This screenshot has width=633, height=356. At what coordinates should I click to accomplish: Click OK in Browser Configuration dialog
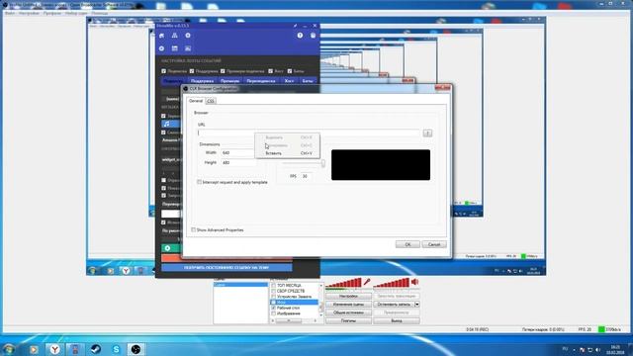pyautogui.click(x=407, y=244)
